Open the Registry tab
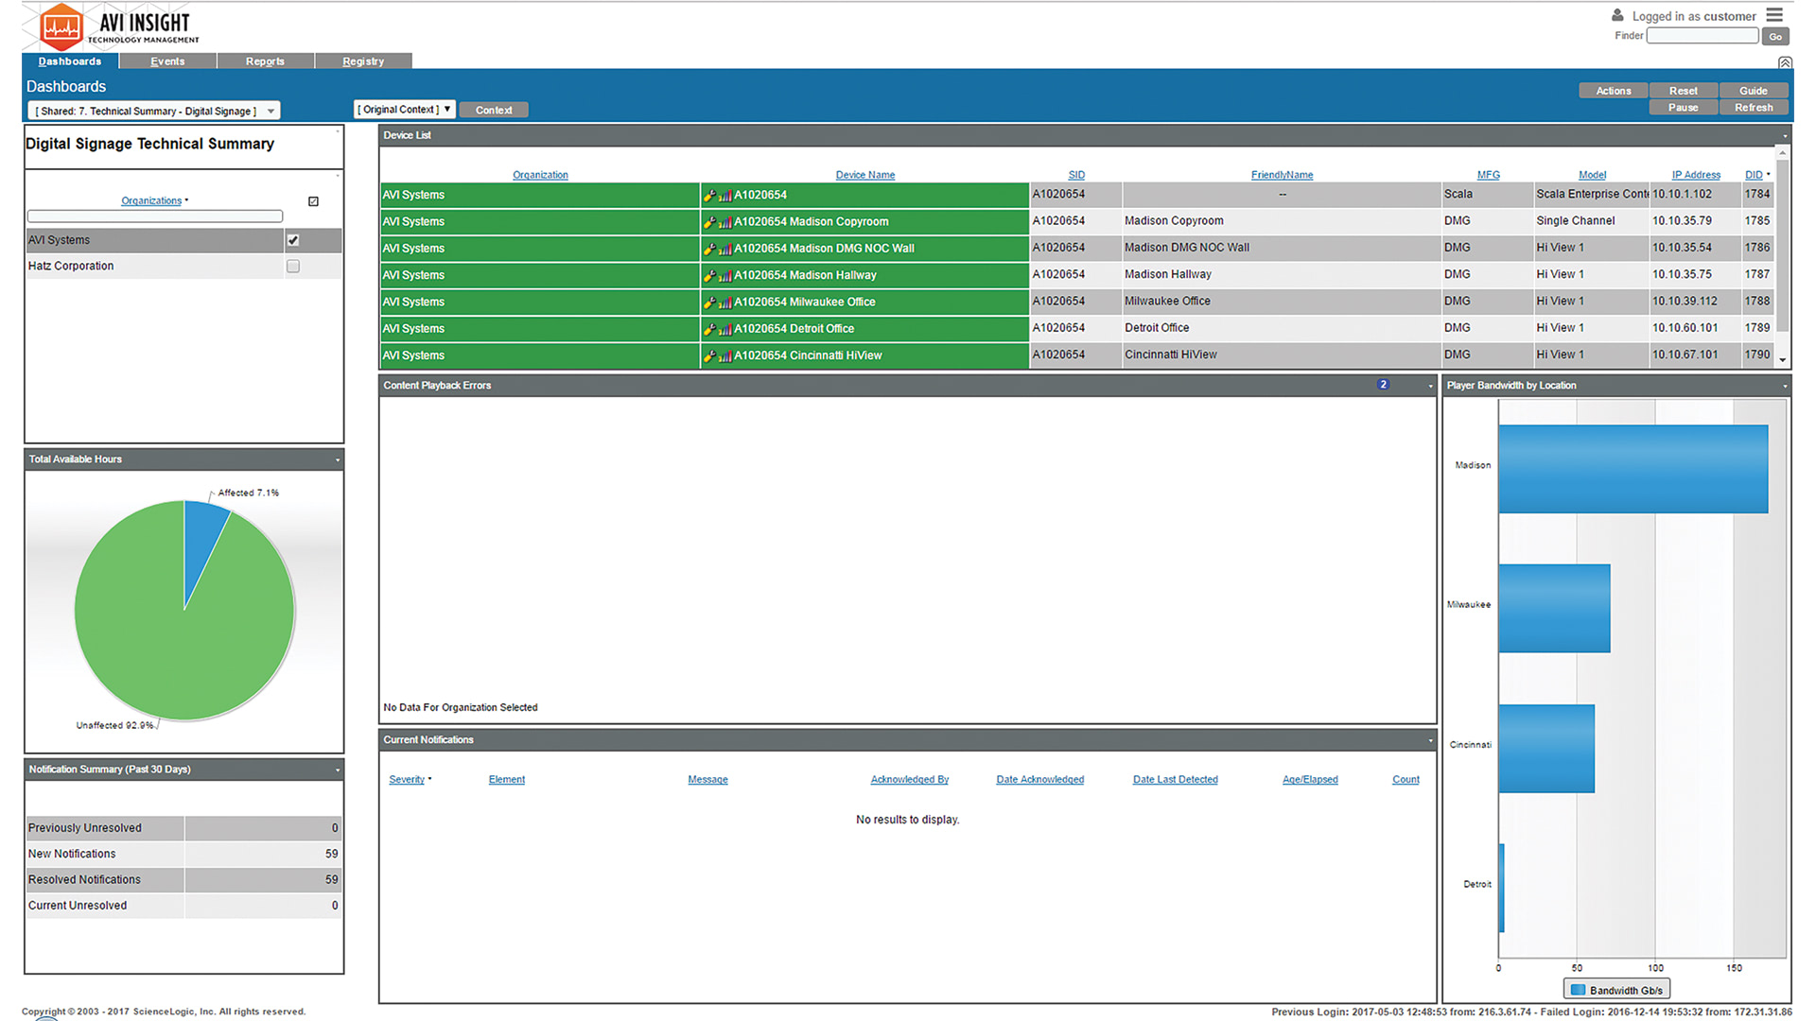Screen dimensions: 1816x1021 click(x=363, y=61)
